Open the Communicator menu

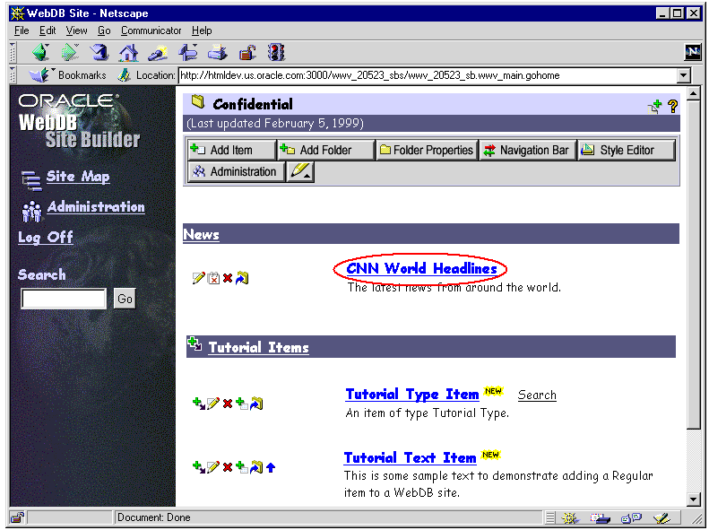click(x=151, y=30)
